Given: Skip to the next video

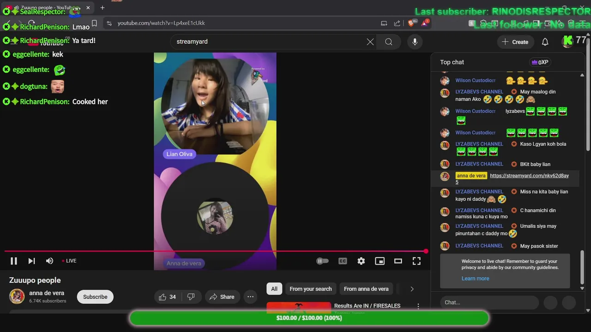Looking at the screenshot, I should pos(31,261).
